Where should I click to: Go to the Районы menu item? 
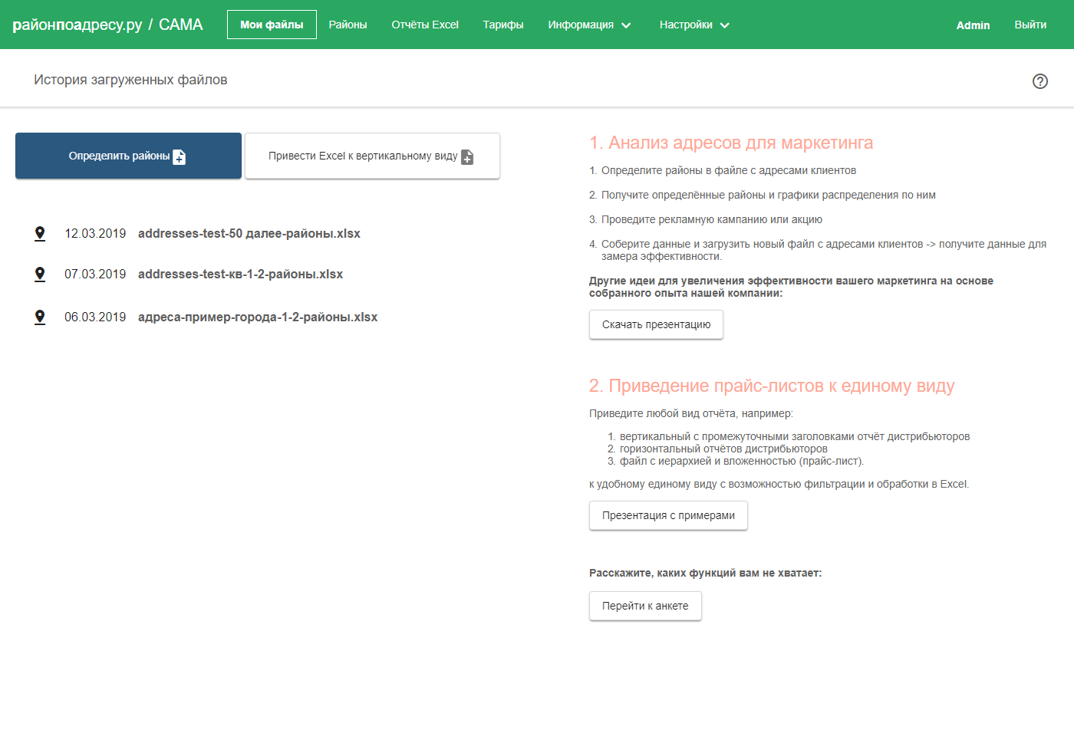[348, 25]
